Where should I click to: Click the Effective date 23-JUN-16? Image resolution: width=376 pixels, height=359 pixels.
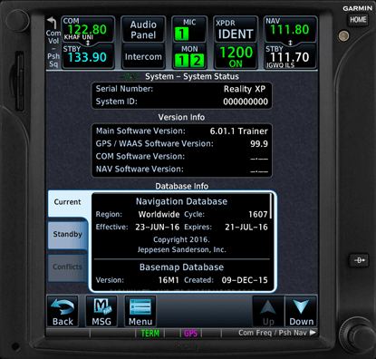157,228
